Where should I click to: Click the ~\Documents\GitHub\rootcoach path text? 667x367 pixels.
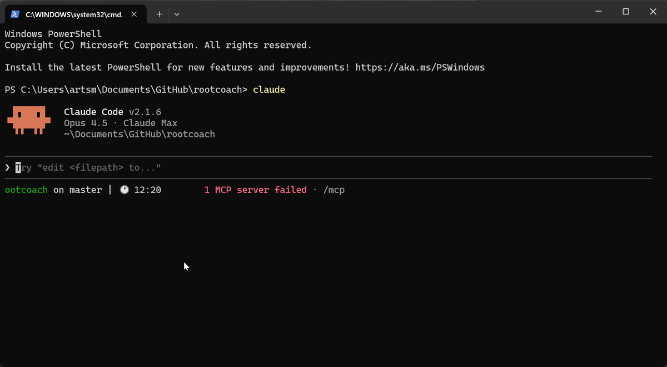pyautogui.click(x=139, y=134)
